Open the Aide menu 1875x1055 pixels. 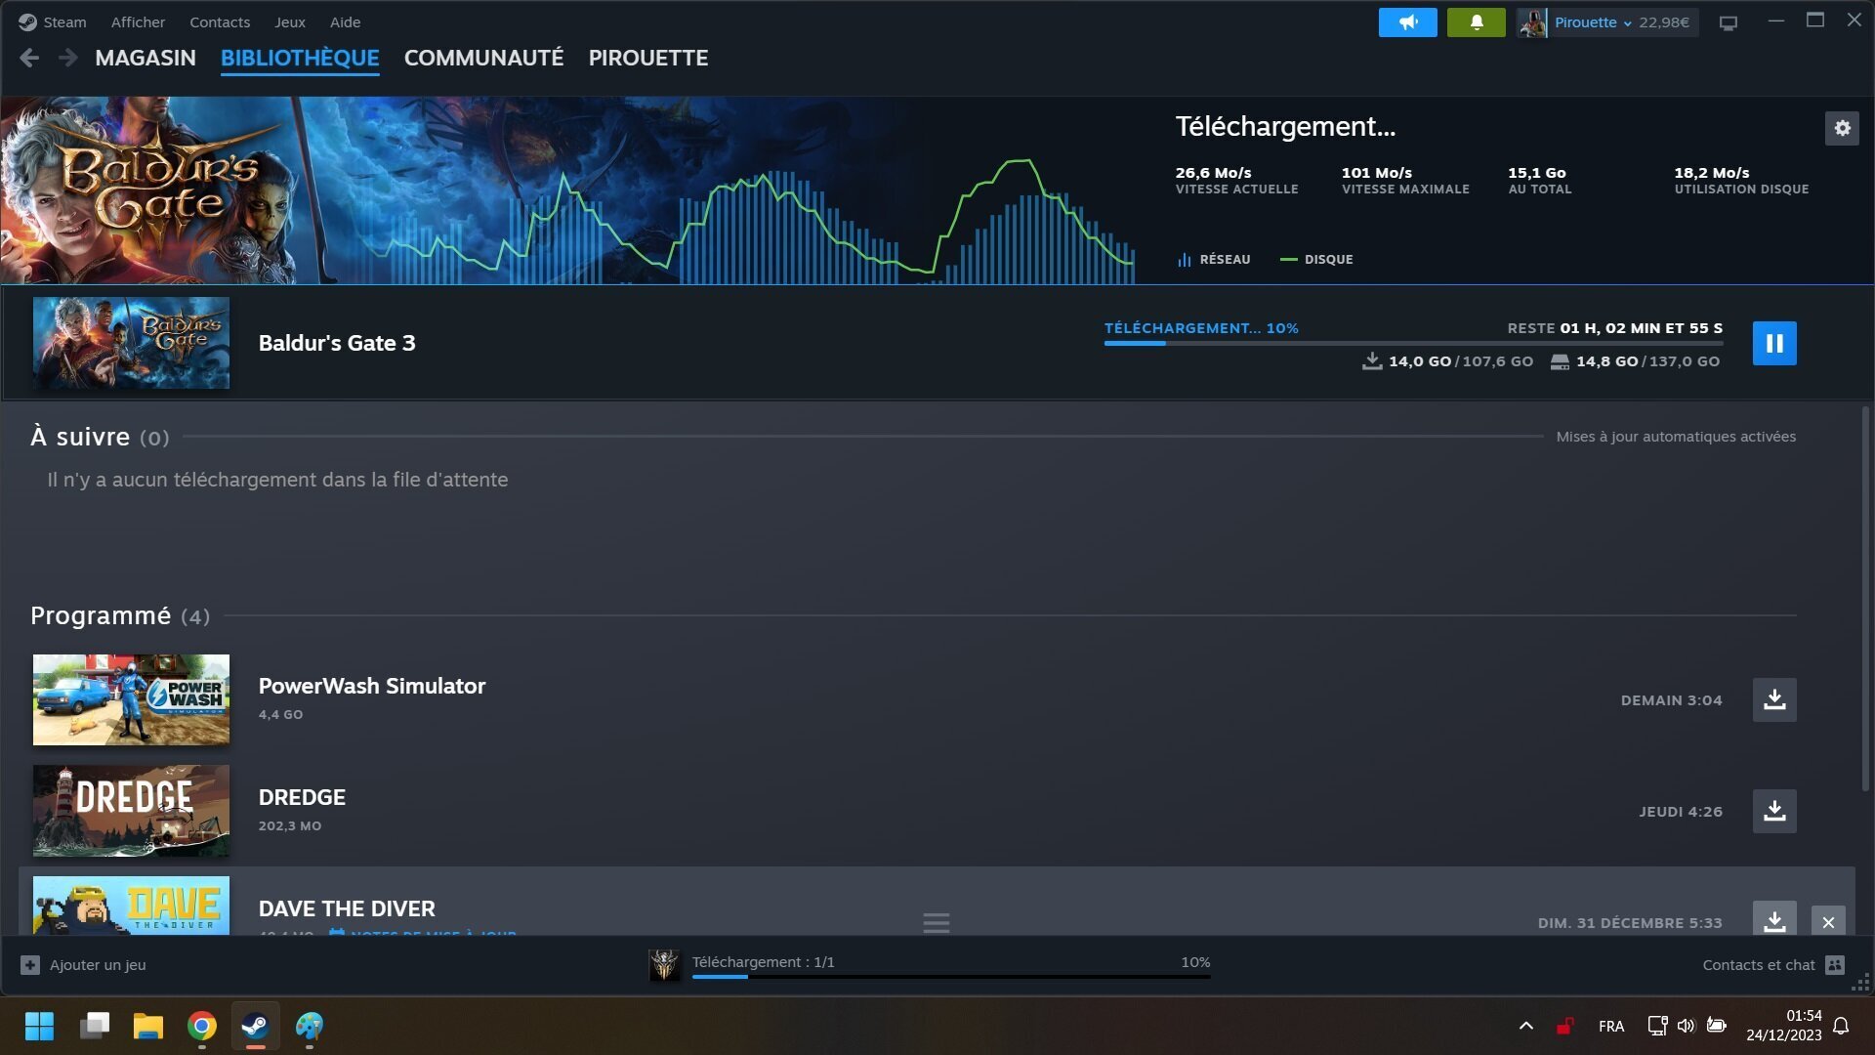coord(345,21)
